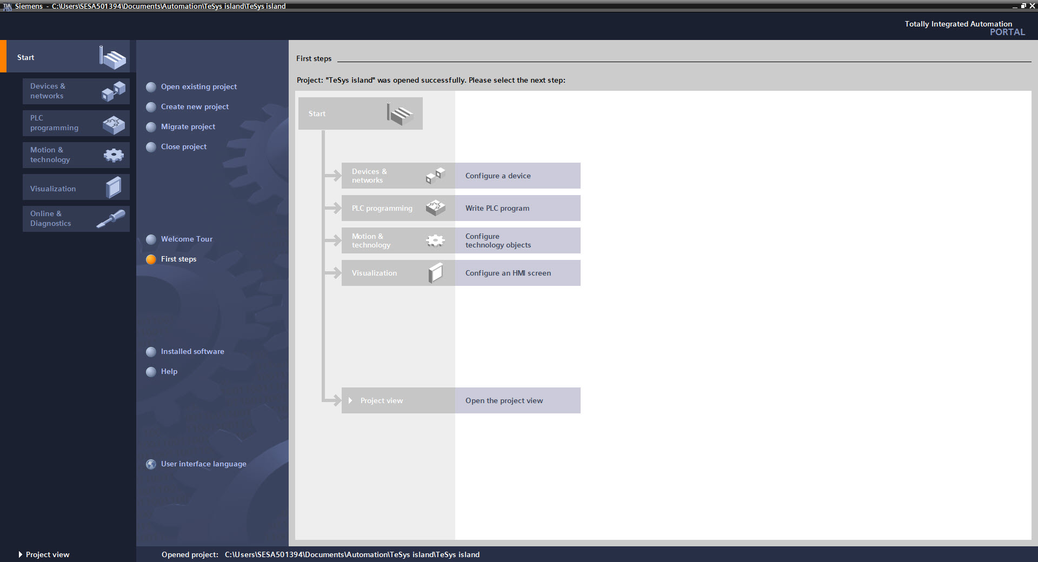The width and height of the screenshot is (1038, 562).
Task: Click the puzzle icon in the PLC programming step
Action: tap(436, 208)
